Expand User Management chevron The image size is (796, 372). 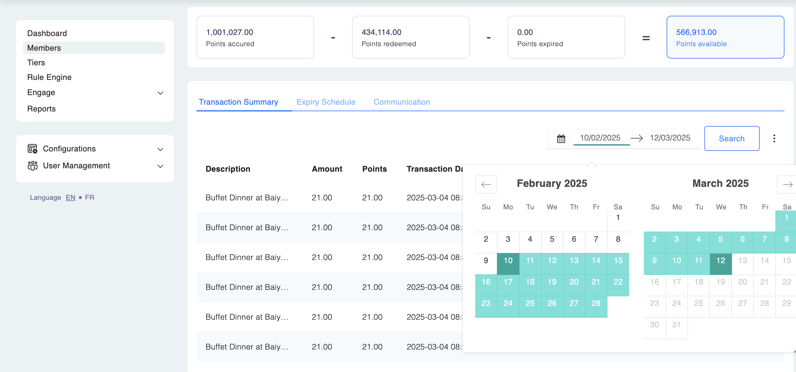(160, 166)
